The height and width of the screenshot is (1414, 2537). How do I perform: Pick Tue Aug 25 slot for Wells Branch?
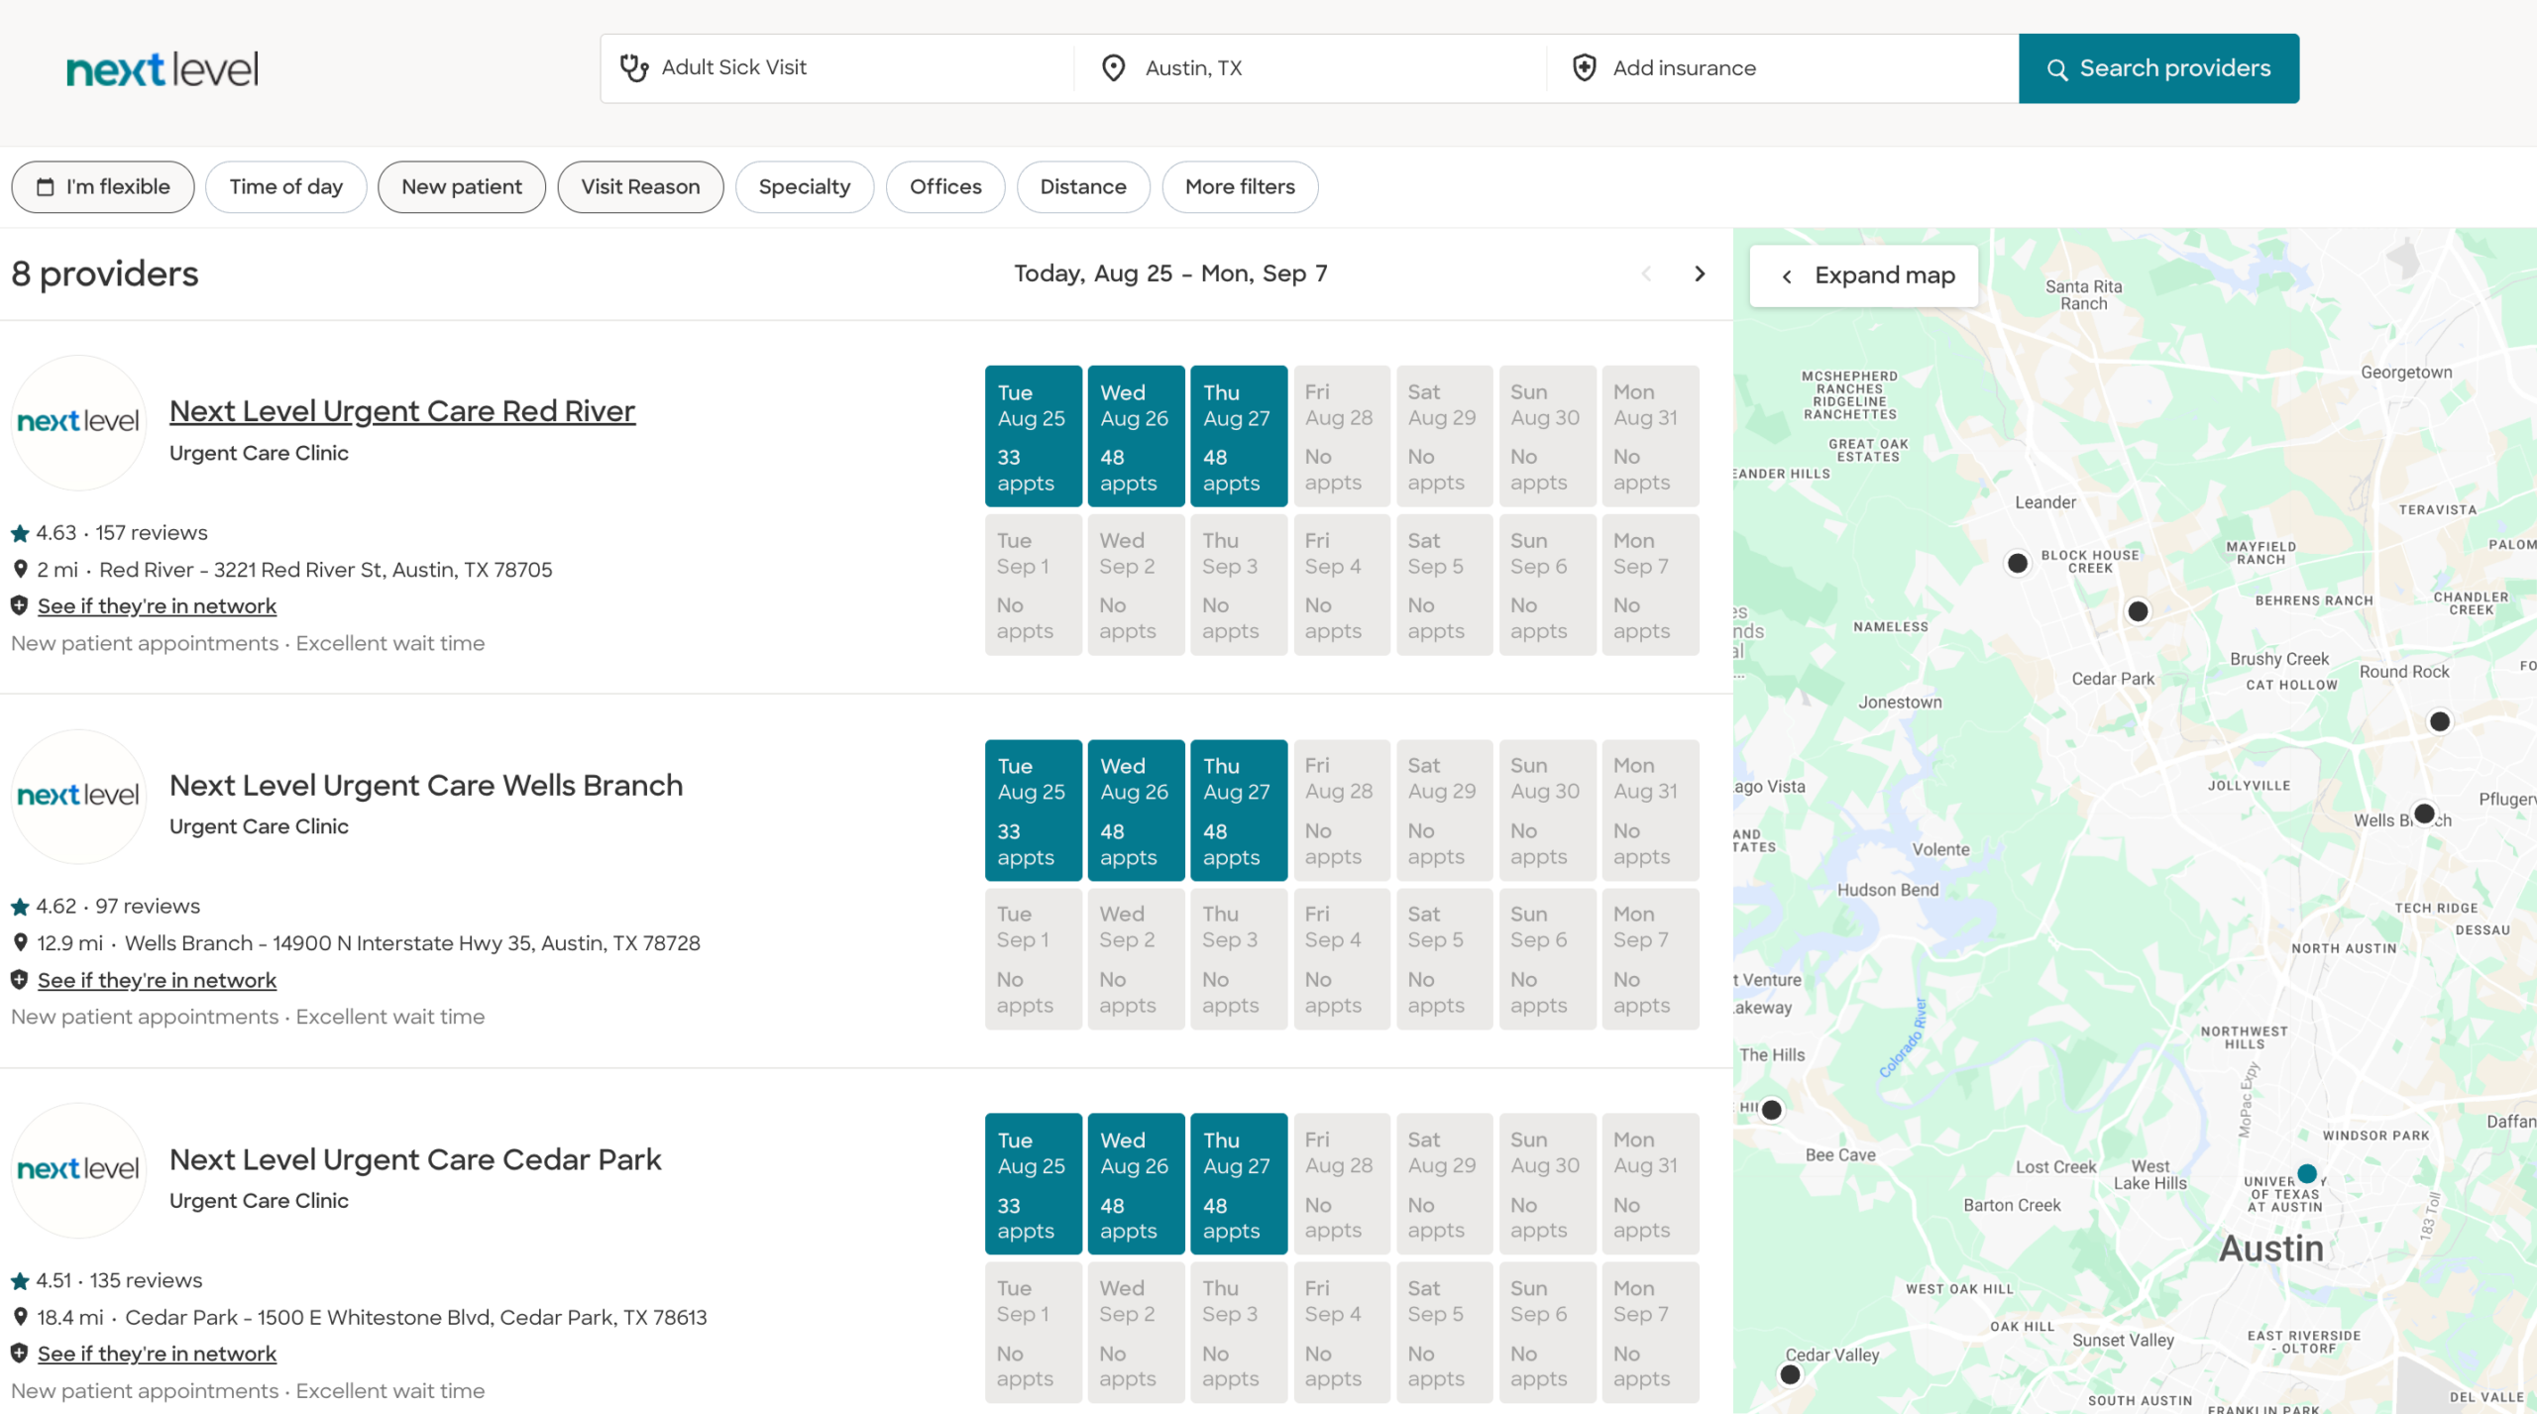tap(1033, 810)
